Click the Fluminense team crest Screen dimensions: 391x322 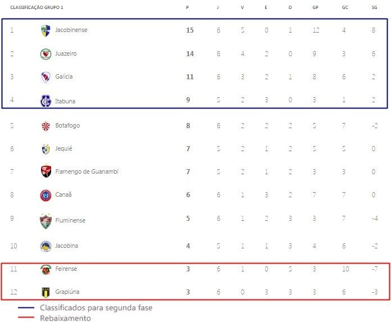(x=46, y=221)
